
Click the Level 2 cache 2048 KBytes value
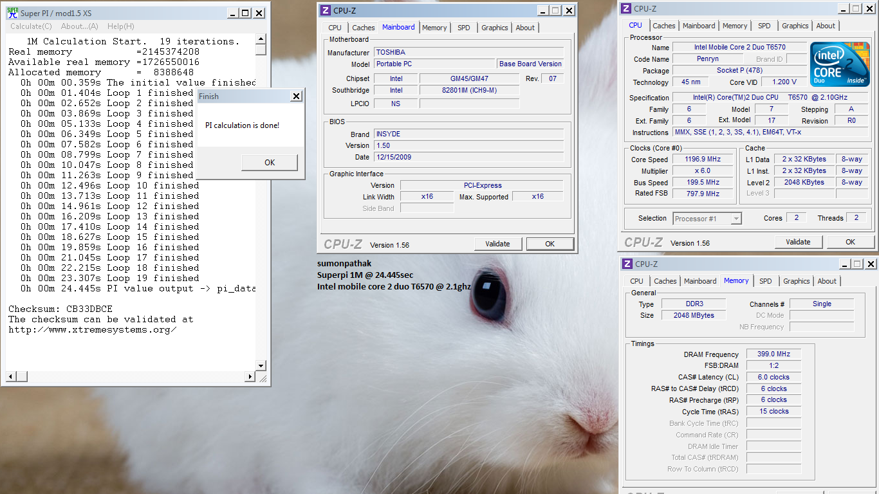[x=803, y=182]
